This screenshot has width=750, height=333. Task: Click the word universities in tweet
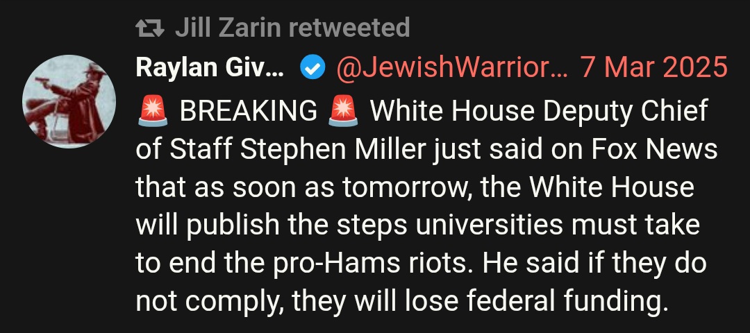(489, 225)
